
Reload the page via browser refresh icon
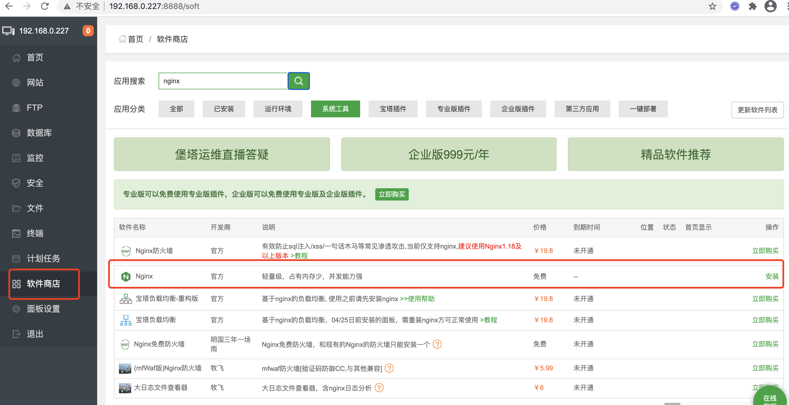45,6
